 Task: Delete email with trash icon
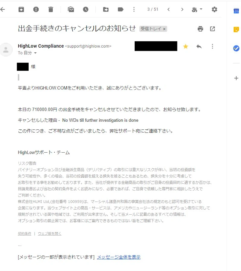click(x=51, y=9)
